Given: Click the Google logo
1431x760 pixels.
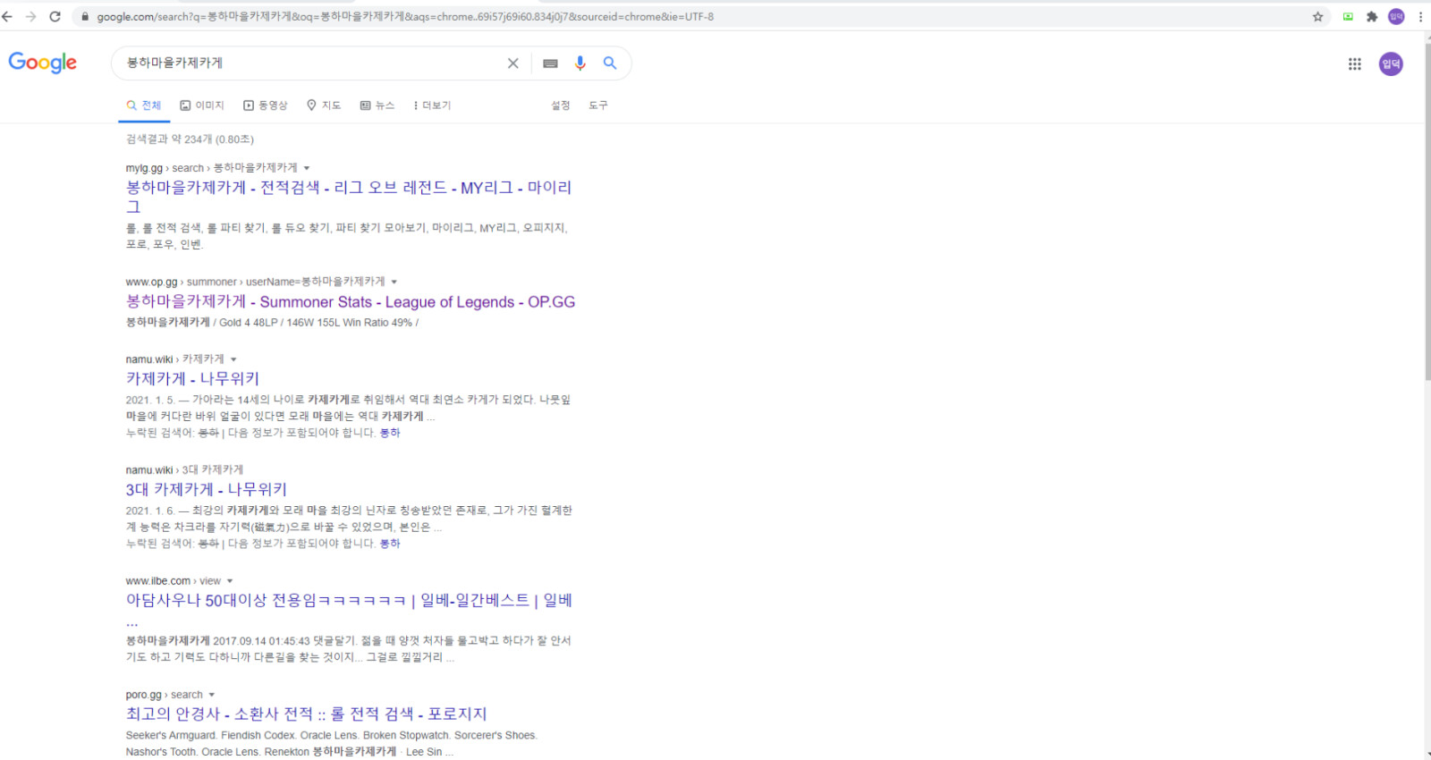Looking at the screenshot, I should tap(43, 63).
